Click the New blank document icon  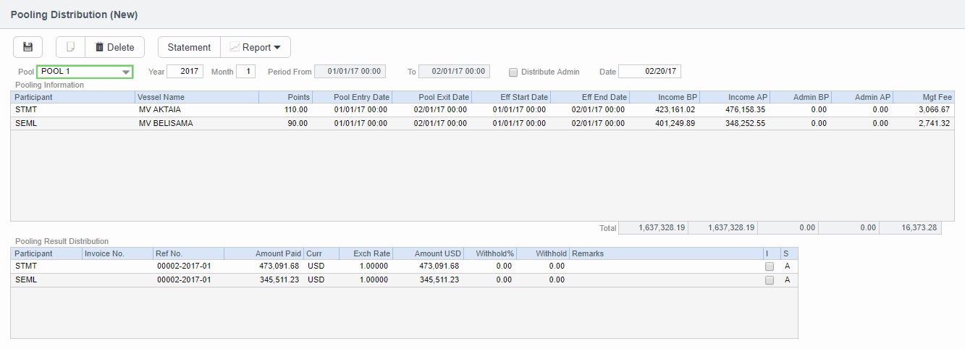[x=70, y=47]
